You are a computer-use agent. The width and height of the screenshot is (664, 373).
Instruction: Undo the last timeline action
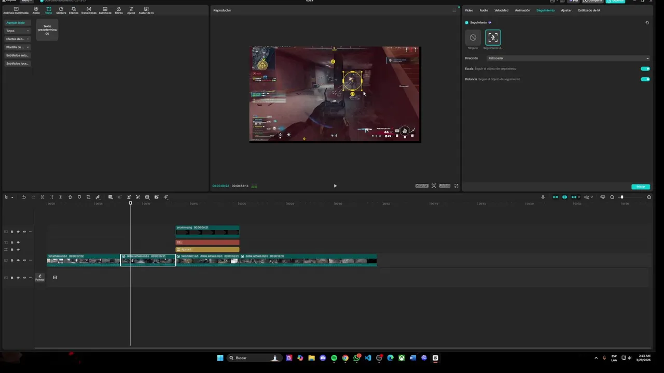[24, 197]
